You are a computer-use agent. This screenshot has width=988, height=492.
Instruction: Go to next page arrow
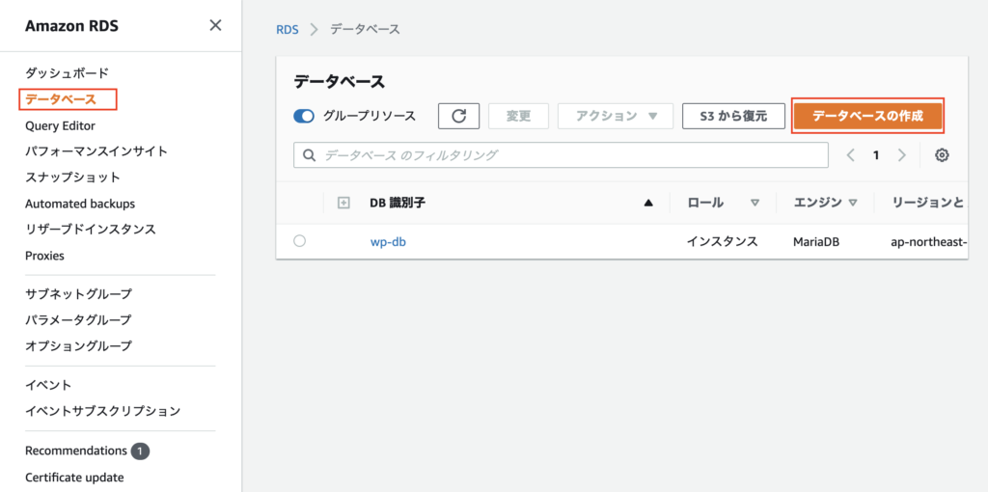click(x=901, y=155)
